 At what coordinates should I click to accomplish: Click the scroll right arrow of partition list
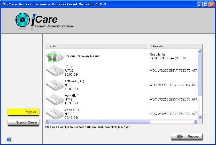coord(196,121)
